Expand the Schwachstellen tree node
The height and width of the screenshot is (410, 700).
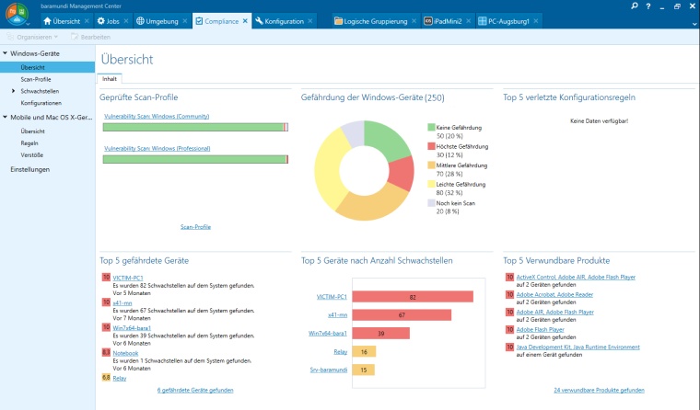13,91
